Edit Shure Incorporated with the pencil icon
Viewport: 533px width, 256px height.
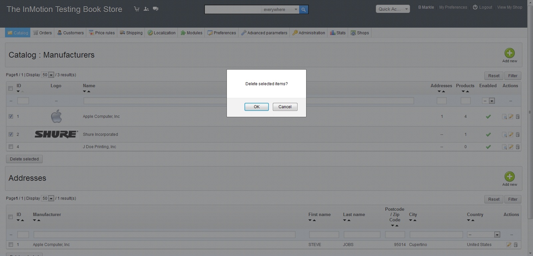[x=511, y=134]
